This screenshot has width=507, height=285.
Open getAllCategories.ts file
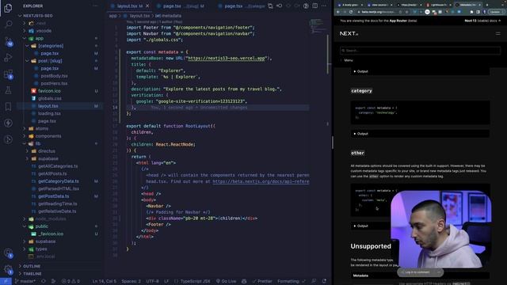pos(58,166)
